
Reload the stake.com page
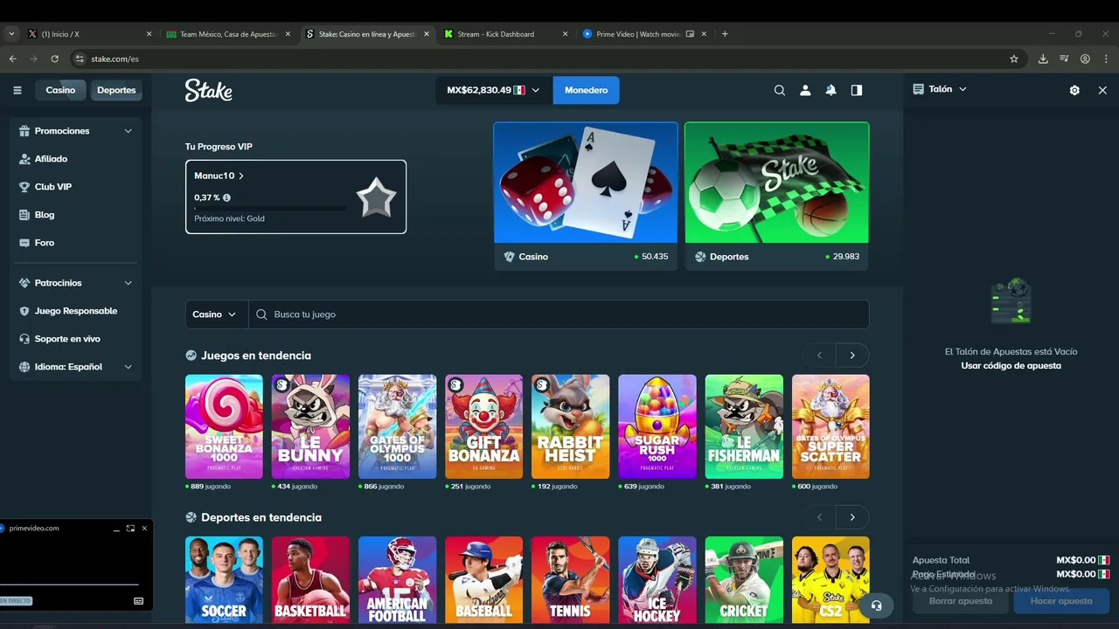tap(54, 59)
